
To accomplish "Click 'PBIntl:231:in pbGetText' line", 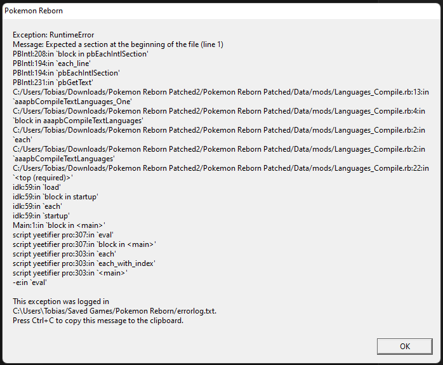I will [x=53, y=83].
